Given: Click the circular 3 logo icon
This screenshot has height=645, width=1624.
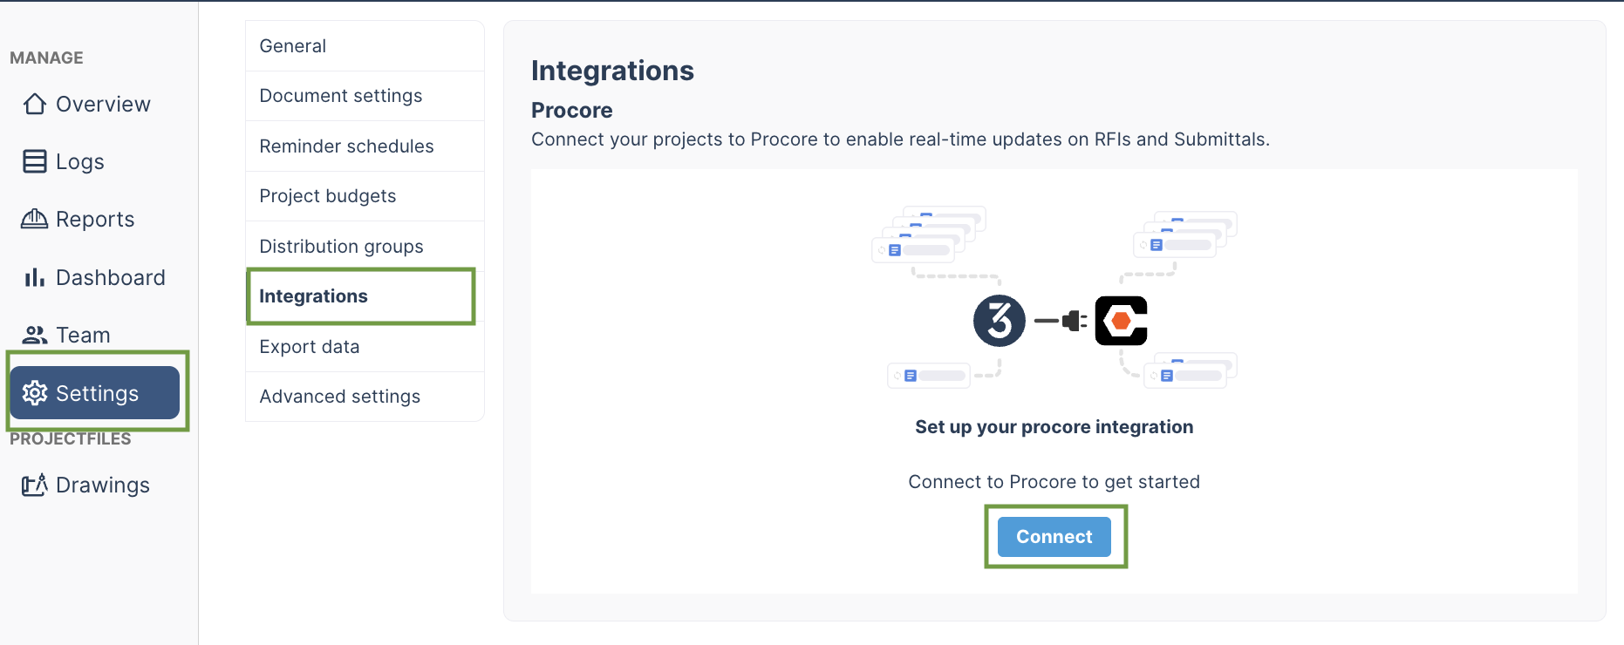Looking at the screenshot, I should point(1000,321).
